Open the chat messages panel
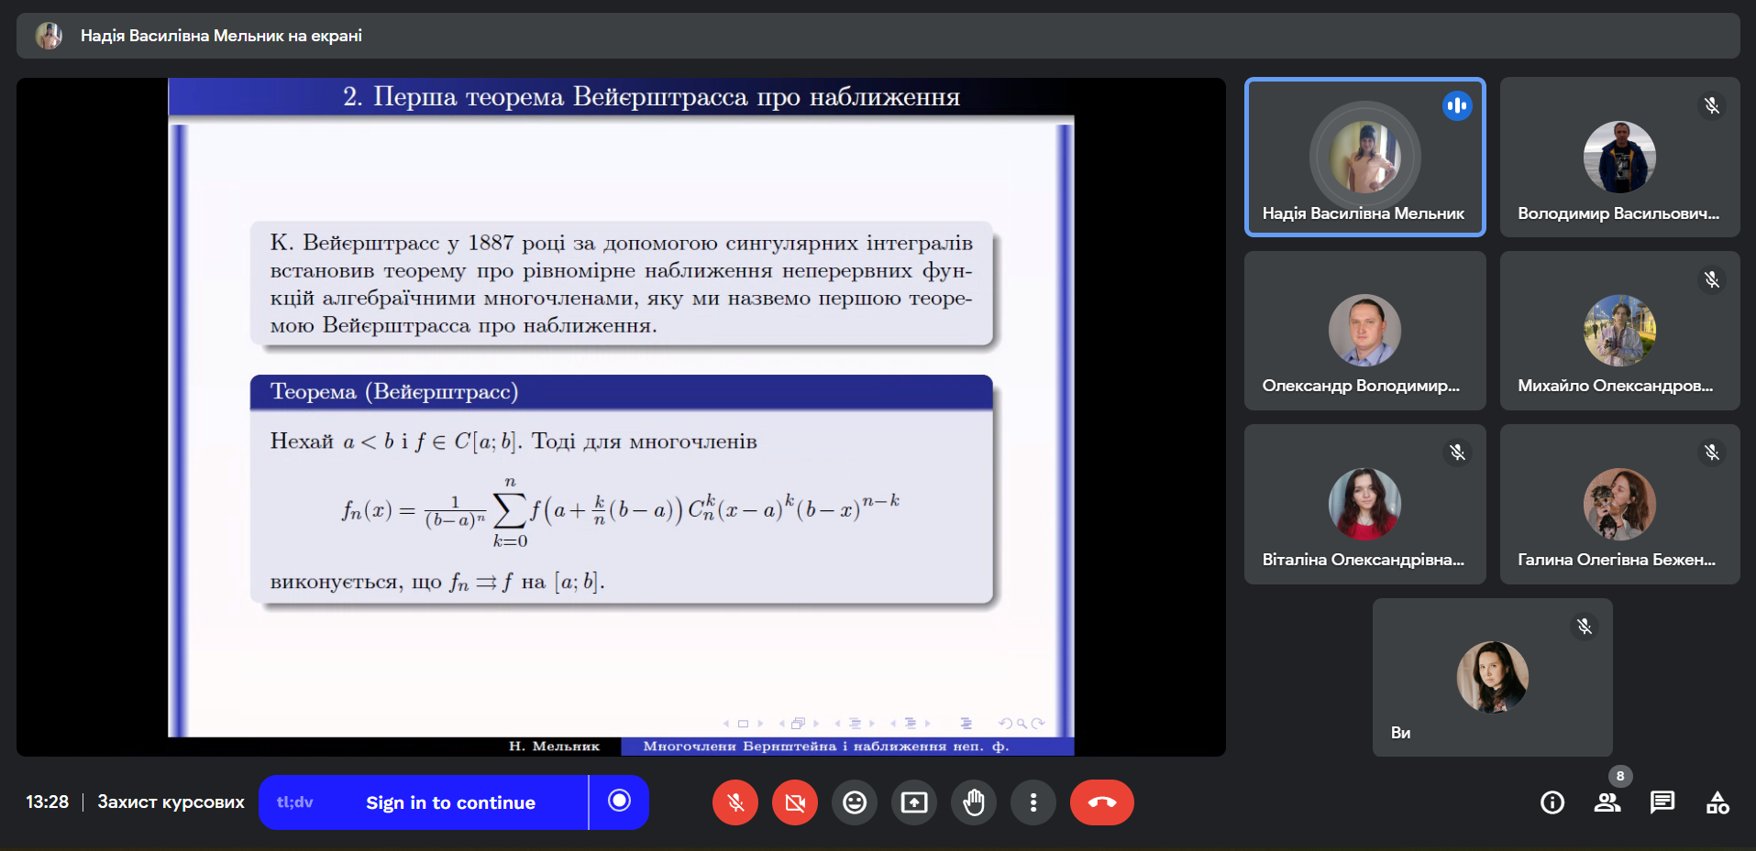This screenshot has height=851, width=1756. pos(1662,803)
